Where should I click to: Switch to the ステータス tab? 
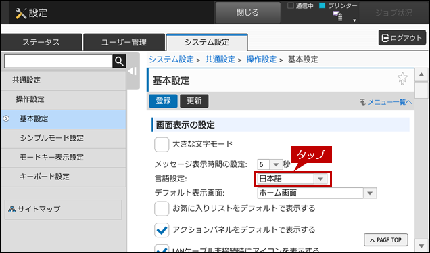click(41, 42)
